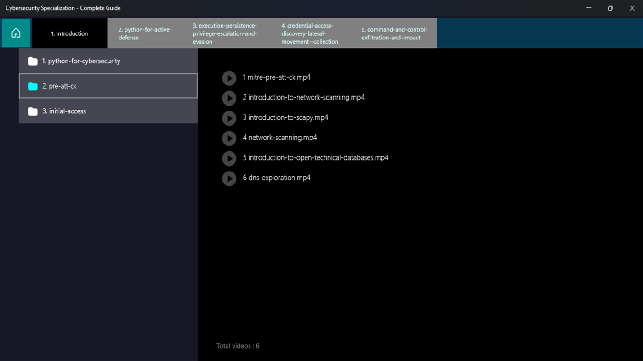Click the play icon for introduction-to-scapy.mp4
Image resolution: width=643 pixels, height=361 pixels.
coord(229,118)
